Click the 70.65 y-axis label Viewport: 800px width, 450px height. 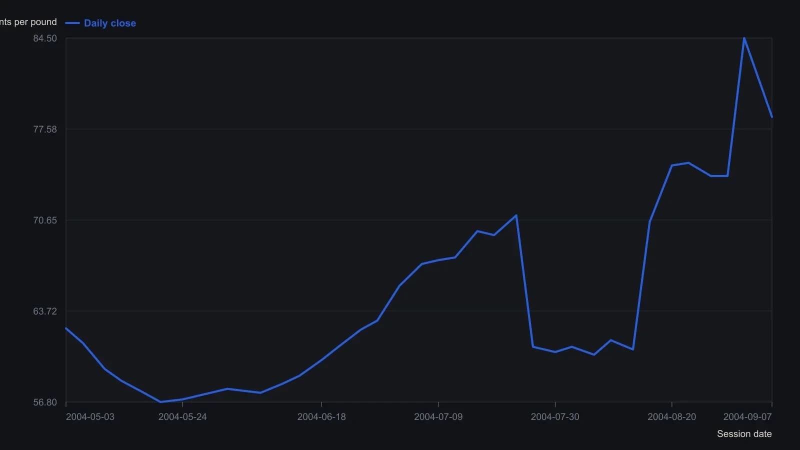pyautogui.click(x=45, y=220)
